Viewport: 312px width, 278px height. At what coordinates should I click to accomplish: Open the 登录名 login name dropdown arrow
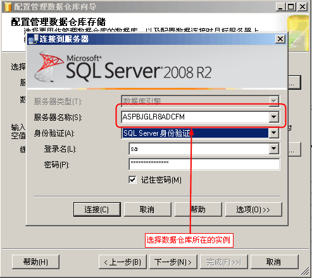tap(273, 148)
